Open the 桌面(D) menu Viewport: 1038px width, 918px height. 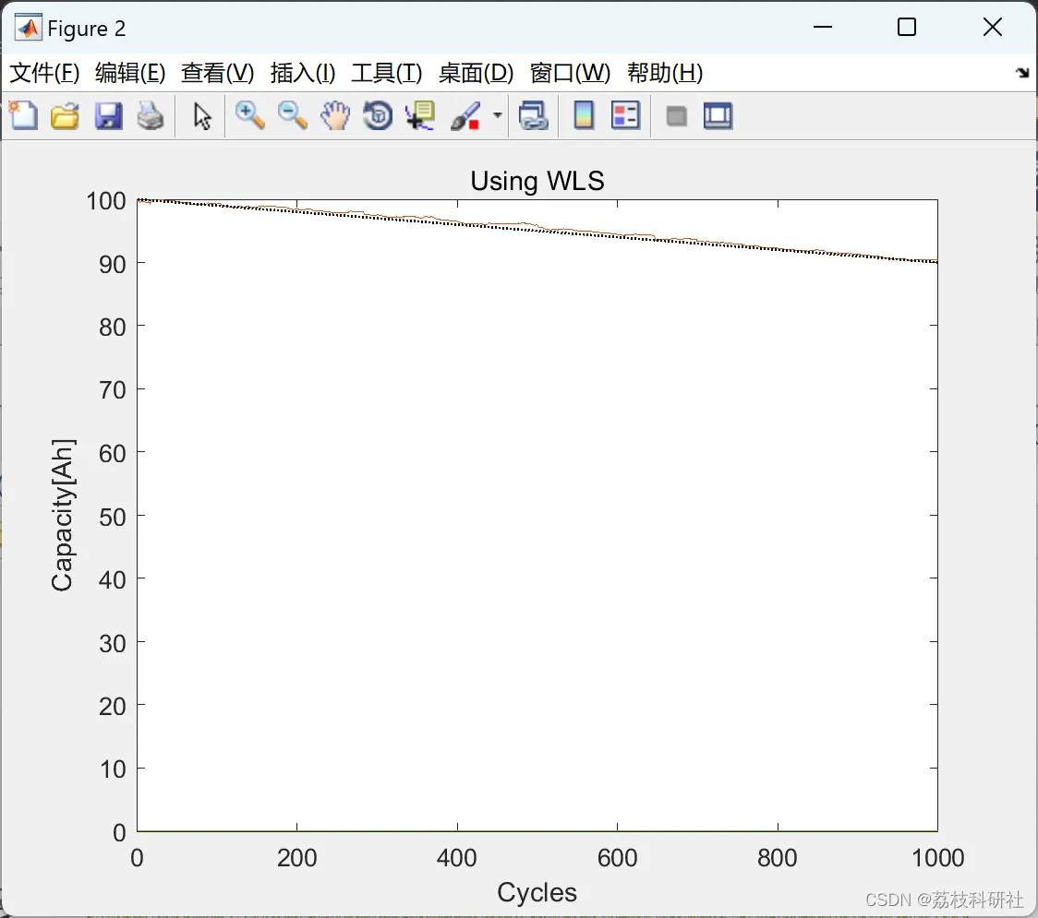(x=476, y=73)
